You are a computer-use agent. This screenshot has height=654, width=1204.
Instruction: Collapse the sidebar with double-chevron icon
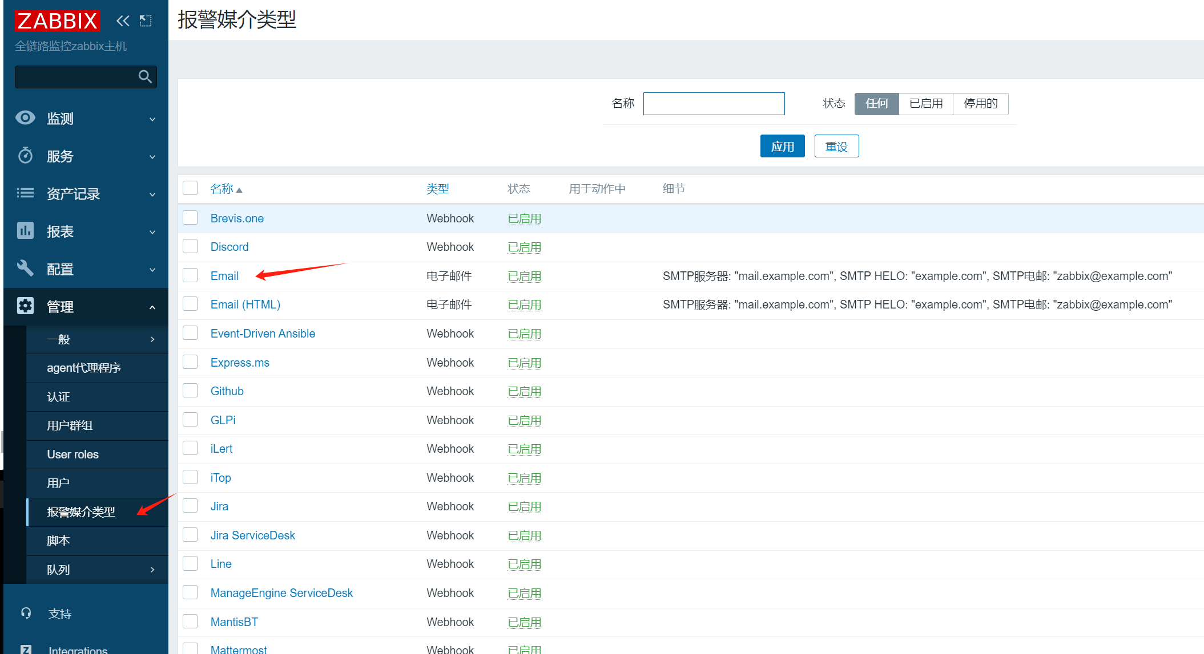(123, 21)
